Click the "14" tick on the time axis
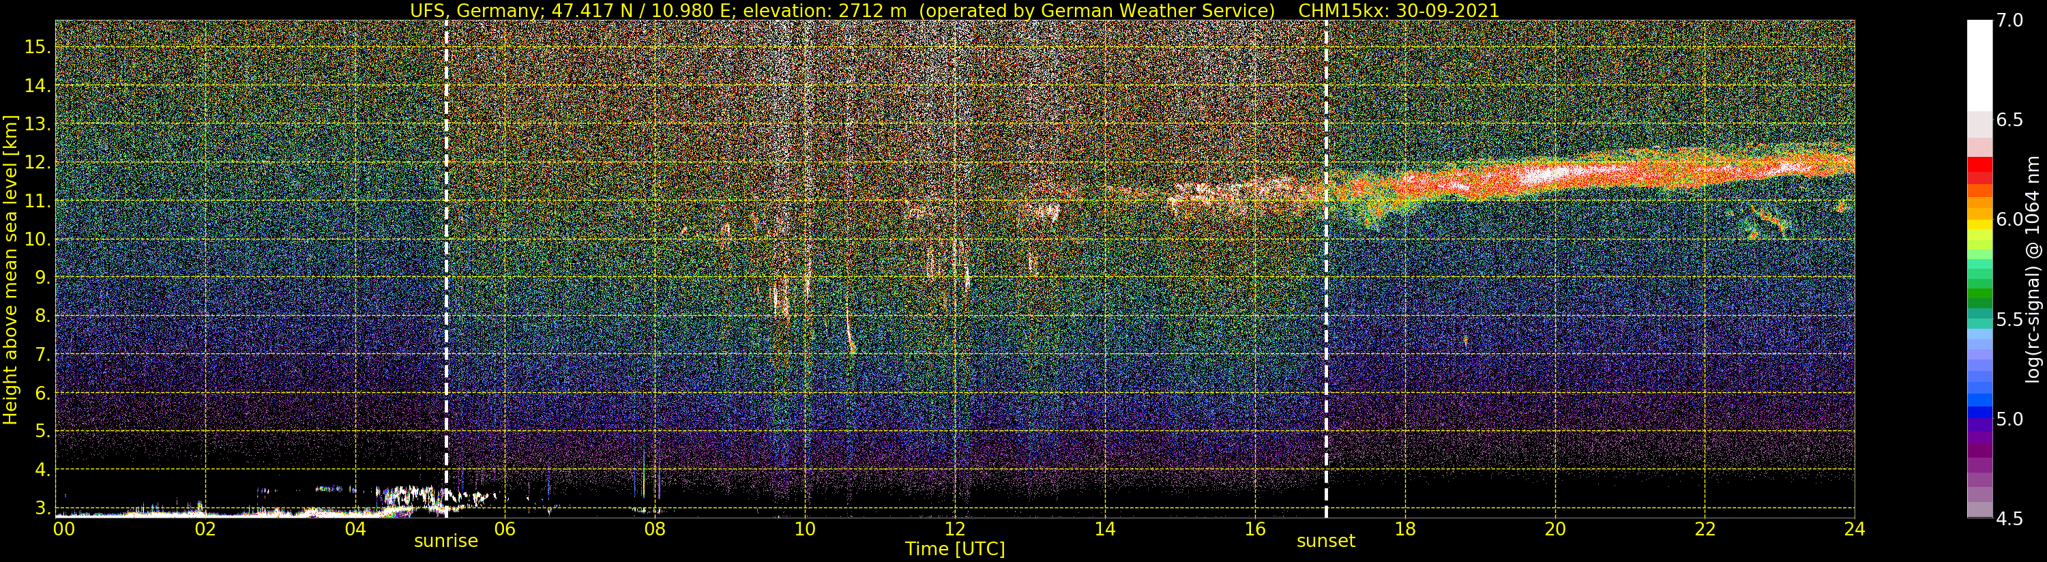Screen dimensions: 2047x562 coord(1104,529)
